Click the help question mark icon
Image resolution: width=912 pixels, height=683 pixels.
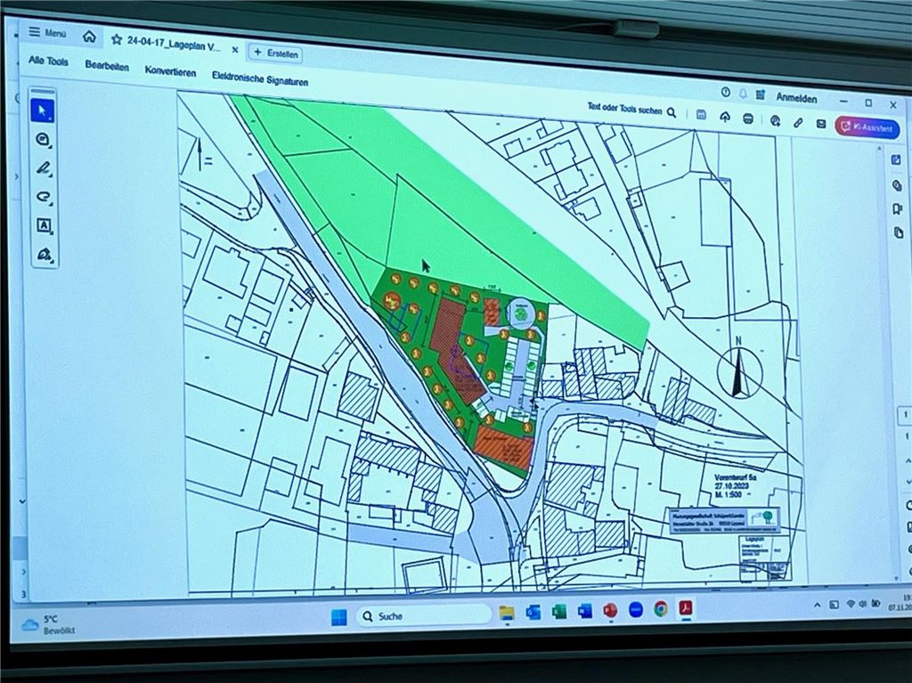[725, 92]
